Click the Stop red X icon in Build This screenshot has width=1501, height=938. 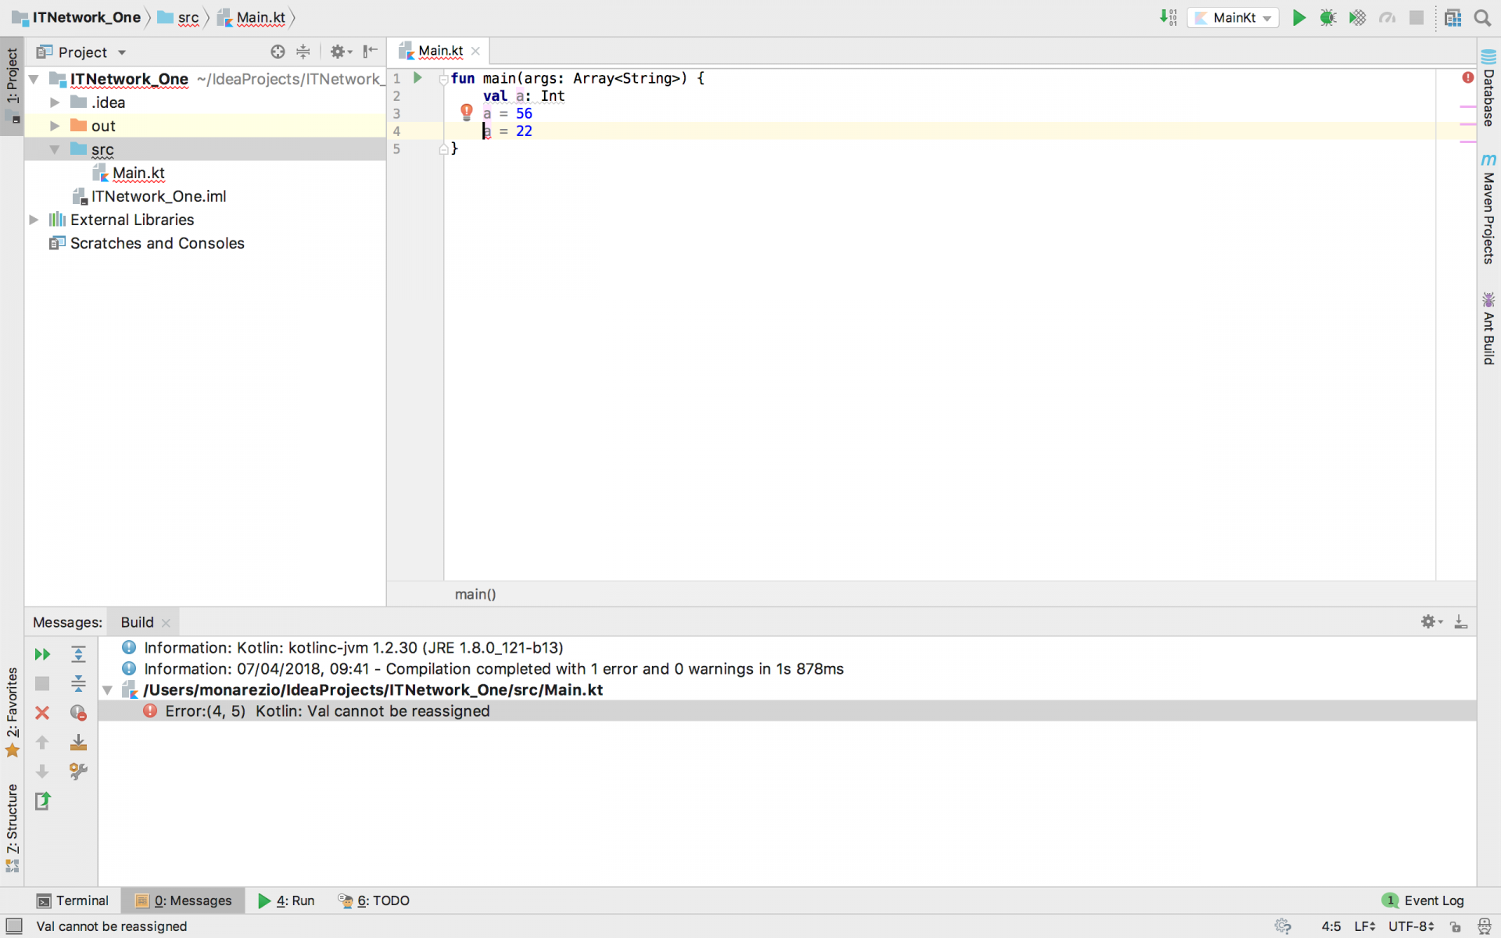point(43,711)
